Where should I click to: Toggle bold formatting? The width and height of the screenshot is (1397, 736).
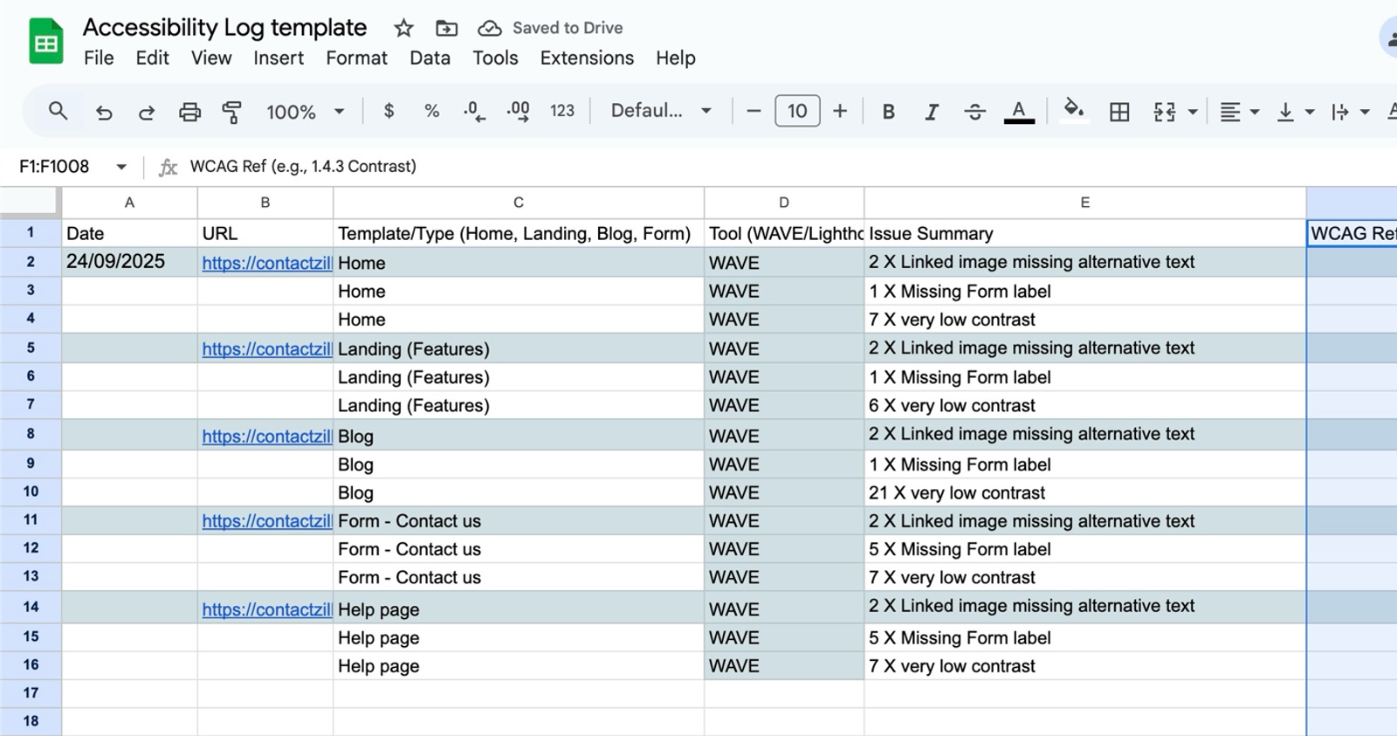pyautogui.click(x=888, y=112)
